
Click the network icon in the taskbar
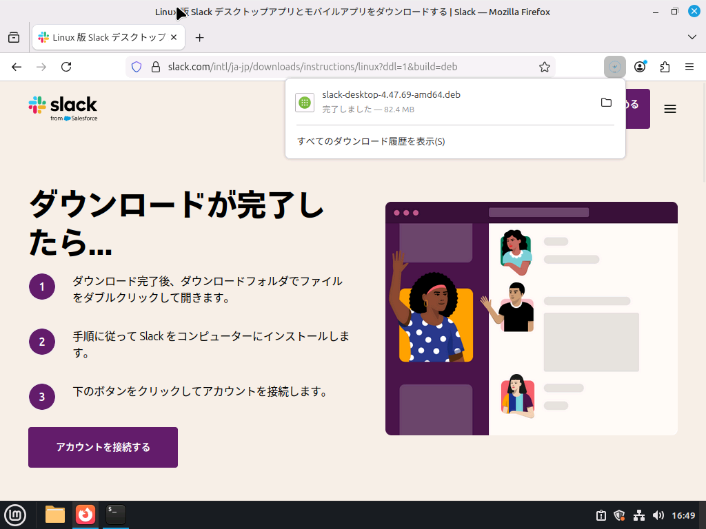click(x=638, y=515)
